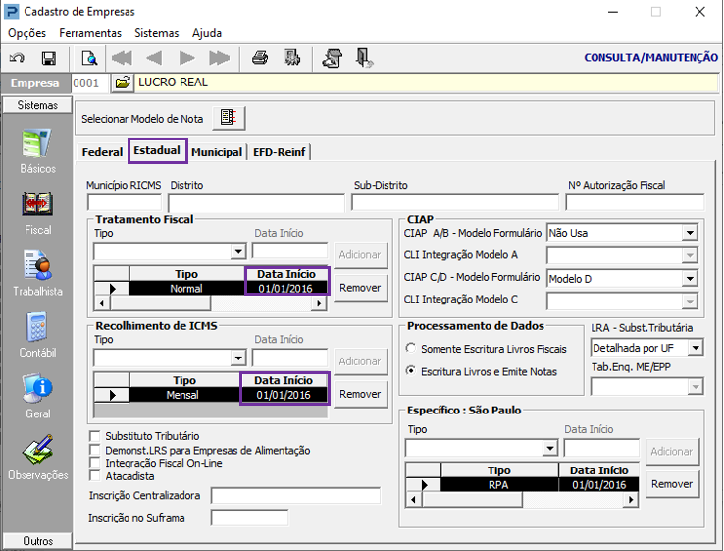
Task: Click the undo arrow toolbar icon
Action: tap(17, 58)
